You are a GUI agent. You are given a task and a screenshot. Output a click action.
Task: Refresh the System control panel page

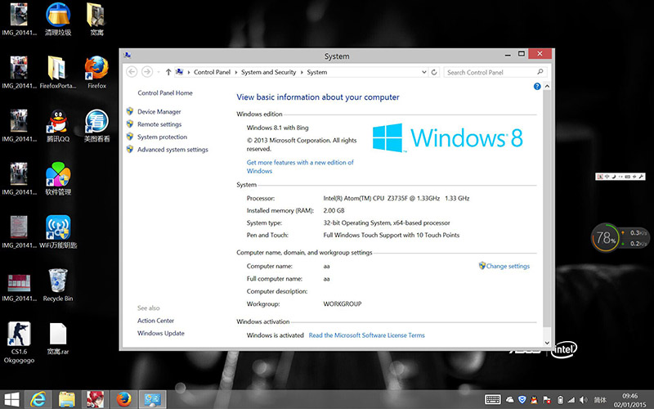pyautogui.click(x=434, y=72)
